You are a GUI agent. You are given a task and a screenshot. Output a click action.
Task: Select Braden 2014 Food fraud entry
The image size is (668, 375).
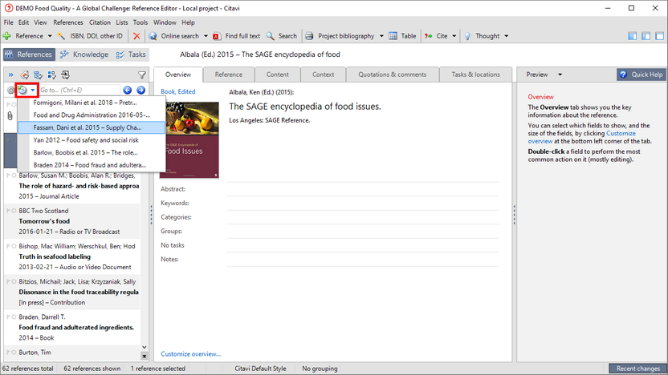92,165
